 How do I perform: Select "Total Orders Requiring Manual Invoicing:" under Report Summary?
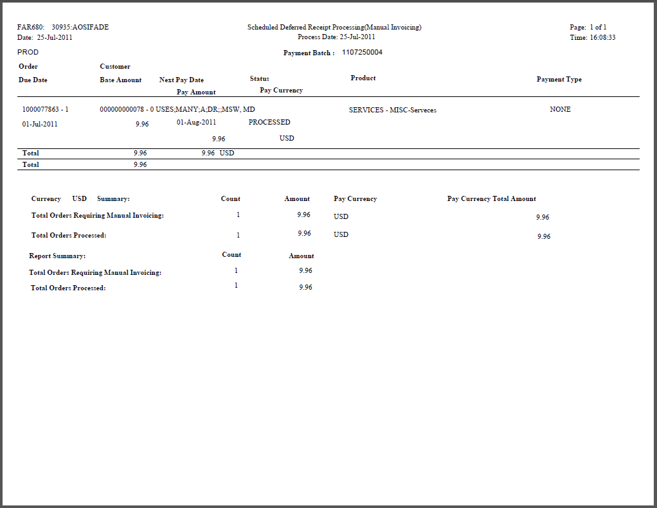pyautogui.click(x=95, y=273)
